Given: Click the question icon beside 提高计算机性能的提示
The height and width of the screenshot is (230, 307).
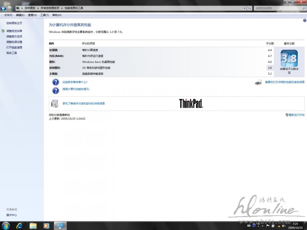Looking at the screenshot, I should [x=56, y=91].
